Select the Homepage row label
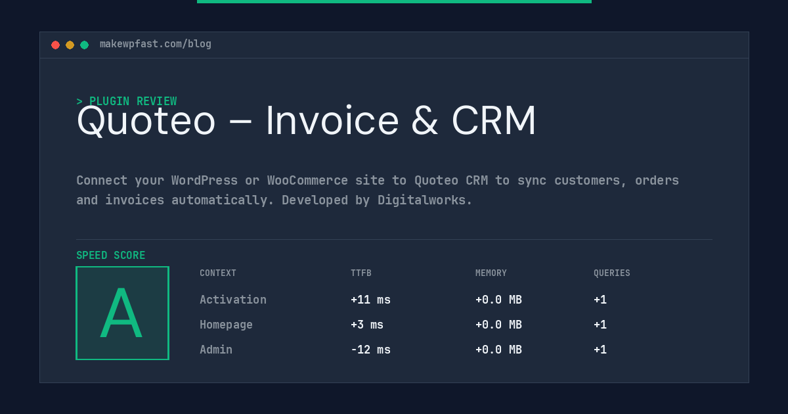The height and width of the screenshot is (414, 788). (226, 325)
